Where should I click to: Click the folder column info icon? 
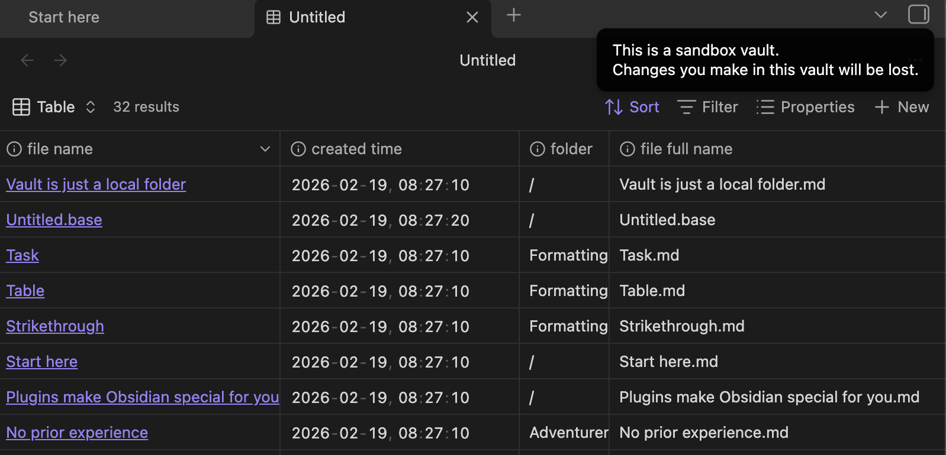pos(538,149)
